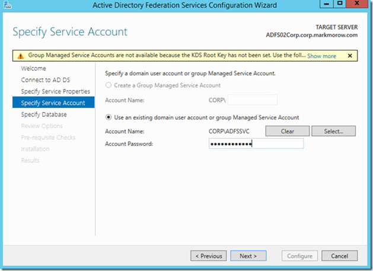Cancel the configuration wizard
The width and height of the screenshot is (373, 271).
point(339,256)
